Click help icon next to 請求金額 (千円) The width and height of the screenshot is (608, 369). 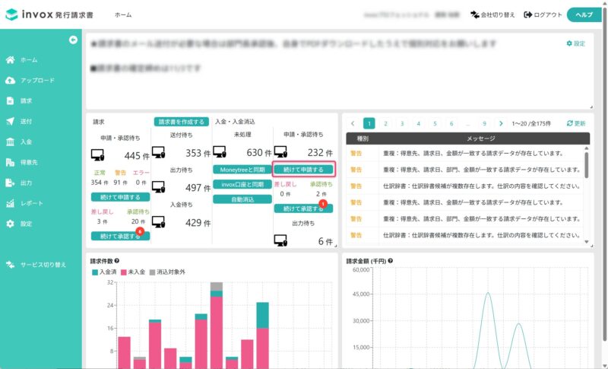pos(390,261)
